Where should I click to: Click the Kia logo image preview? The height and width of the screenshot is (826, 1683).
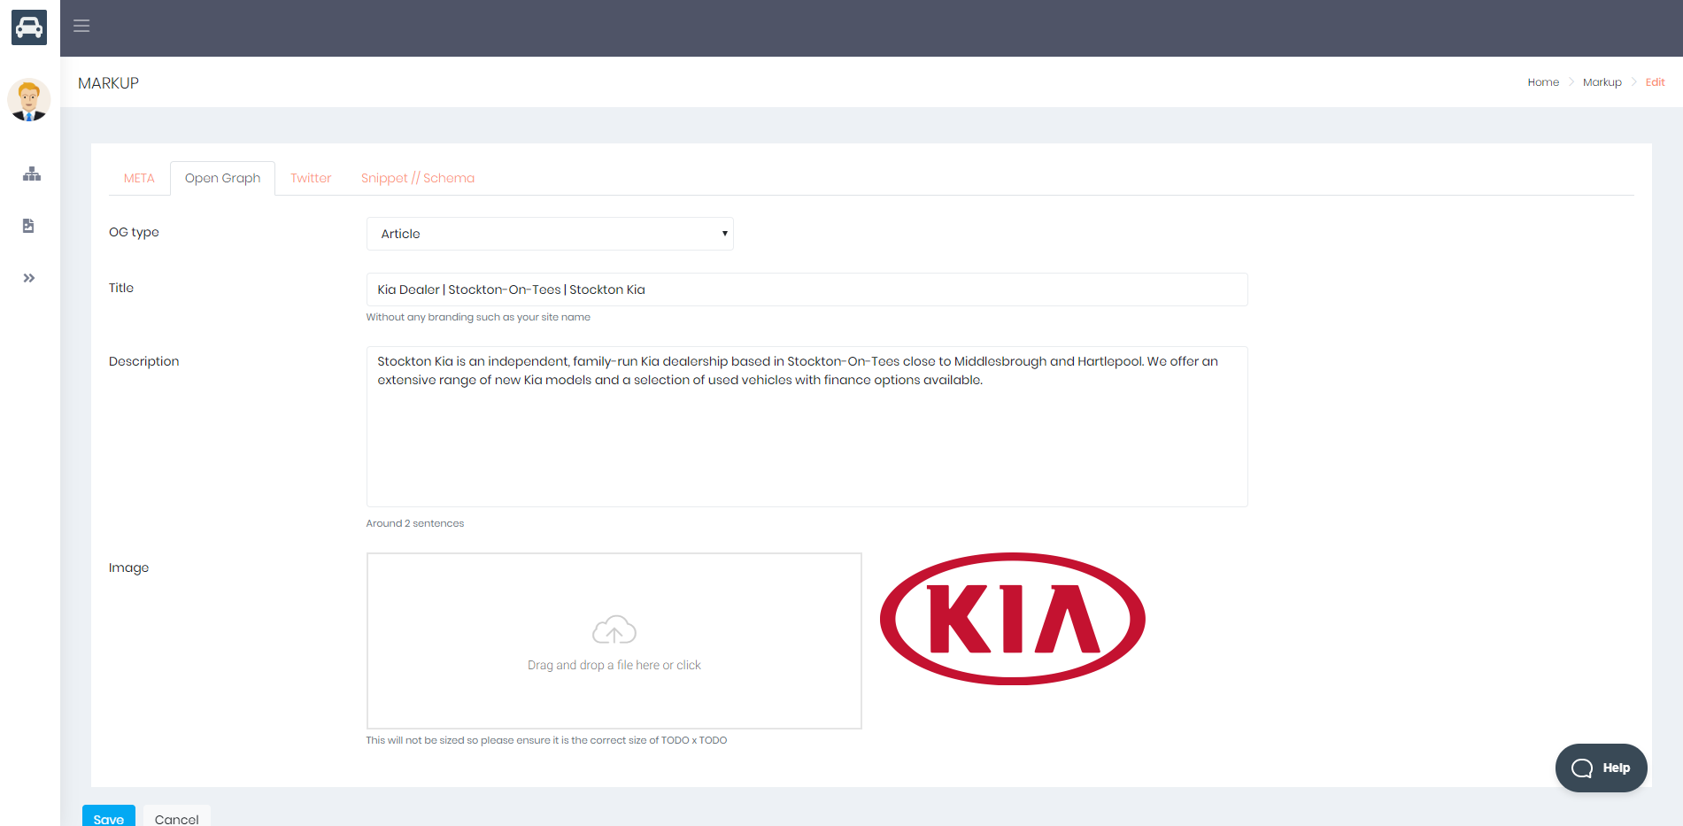(x=1012, y=619)
